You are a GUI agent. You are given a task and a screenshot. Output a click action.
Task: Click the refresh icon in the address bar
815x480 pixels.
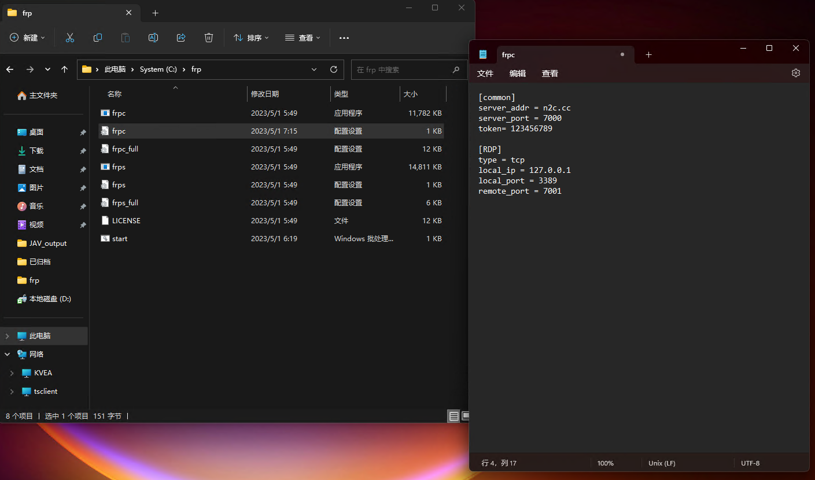click(334, 69)
